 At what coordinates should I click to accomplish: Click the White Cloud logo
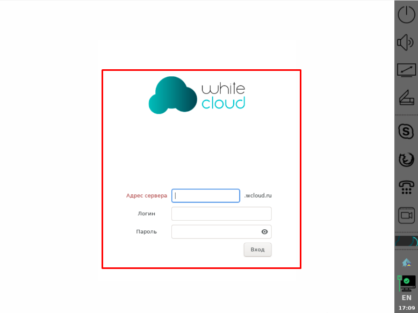(x=197, y=96)
